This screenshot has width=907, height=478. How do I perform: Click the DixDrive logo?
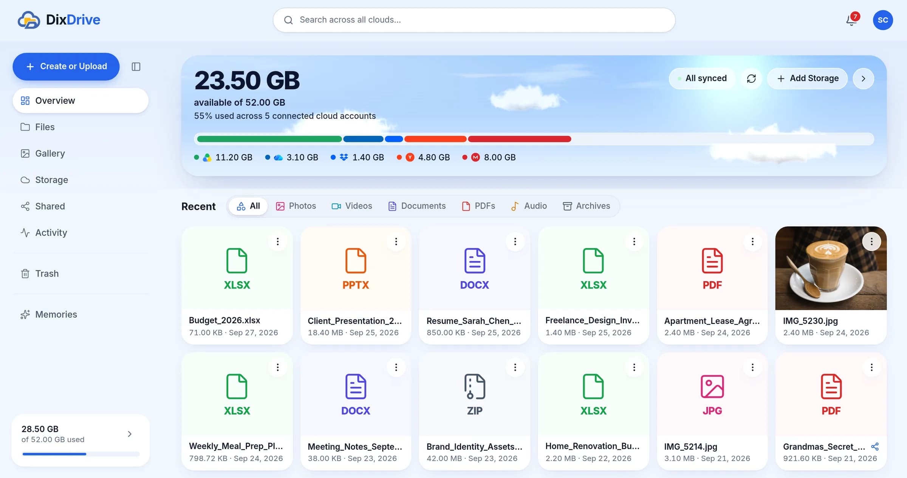click(x=59, y=20)
